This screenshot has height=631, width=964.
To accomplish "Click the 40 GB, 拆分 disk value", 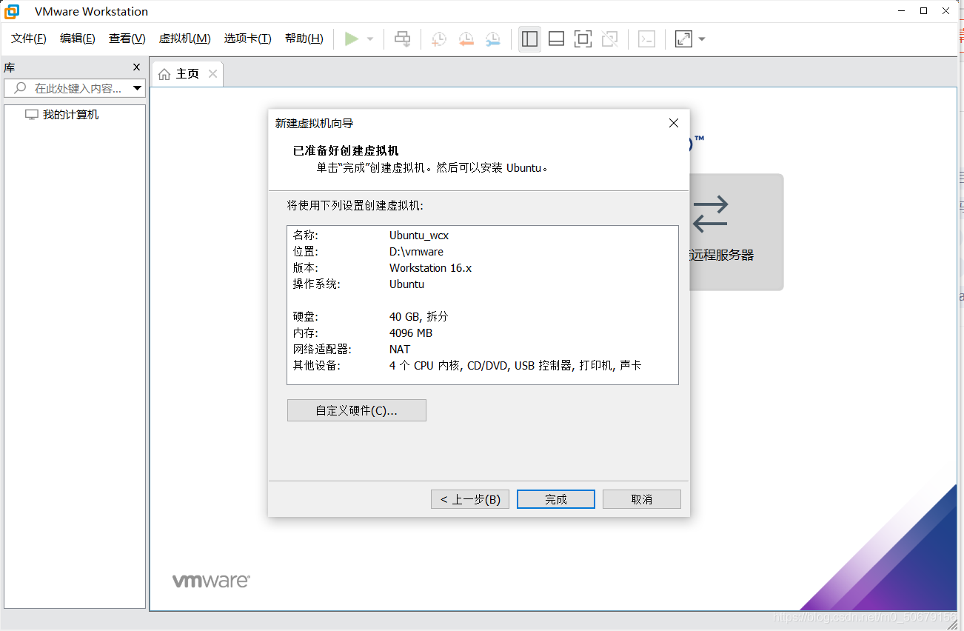I will pos(419,317).
